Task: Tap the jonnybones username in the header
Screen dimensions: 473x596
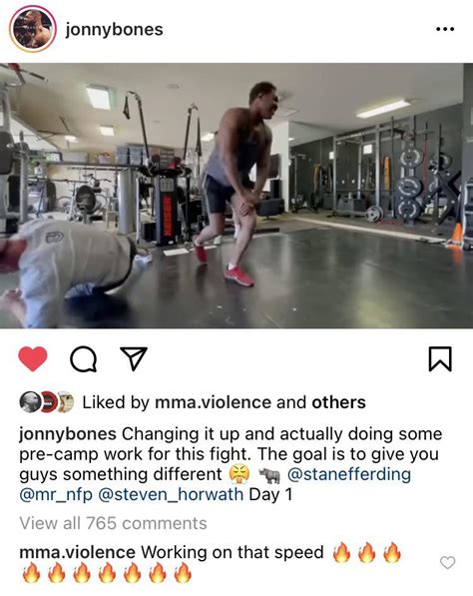Action: point(115,30)
